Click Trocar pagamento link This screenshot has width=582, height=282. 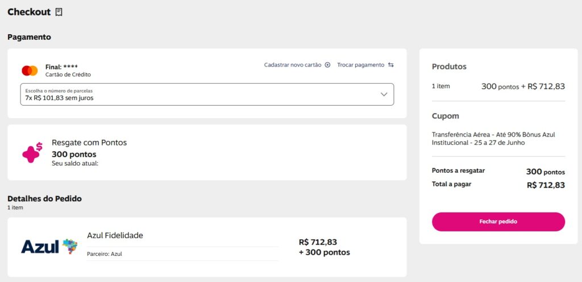(360, 65)
